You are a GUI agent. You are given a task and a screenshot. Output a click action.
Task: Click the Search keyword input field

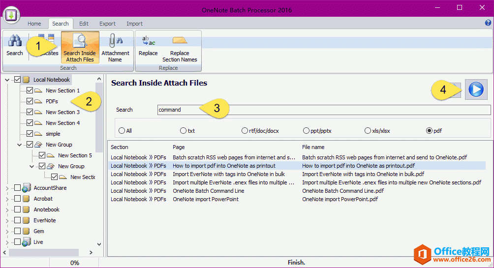[x=324, y=110]
